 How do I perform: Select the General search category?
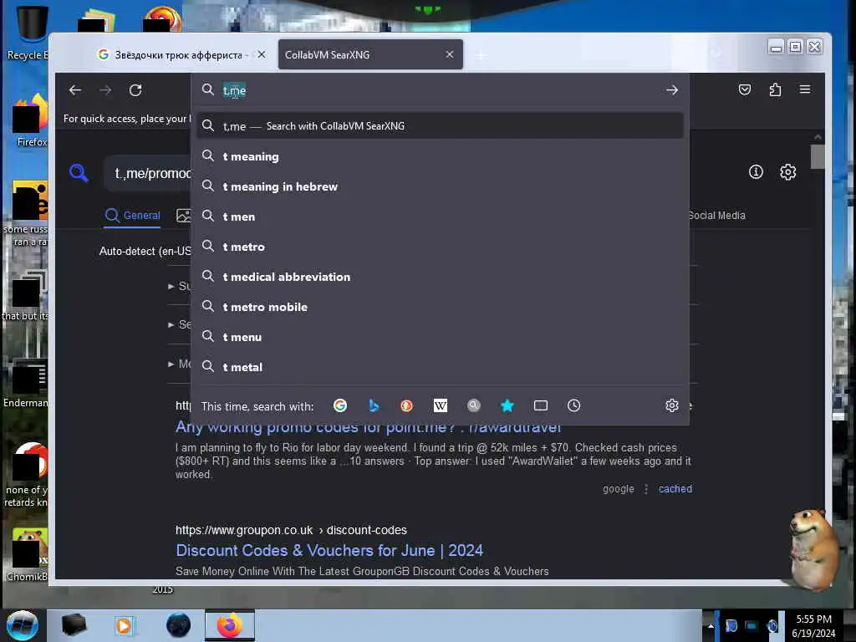[x=133, y=216]
